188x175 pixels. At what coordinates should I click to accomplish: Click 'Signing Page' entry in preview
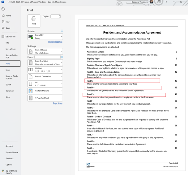(93, 59)
